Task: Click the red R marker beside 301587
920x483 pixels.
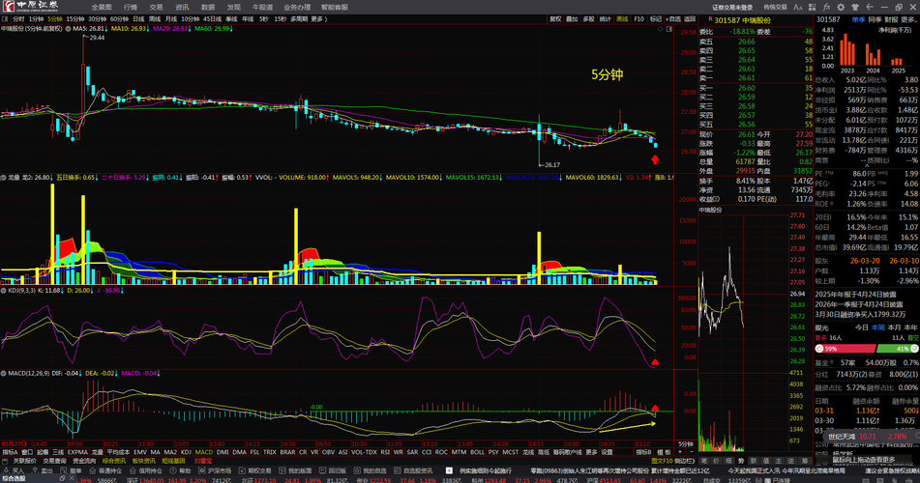Action: [710, 19]
